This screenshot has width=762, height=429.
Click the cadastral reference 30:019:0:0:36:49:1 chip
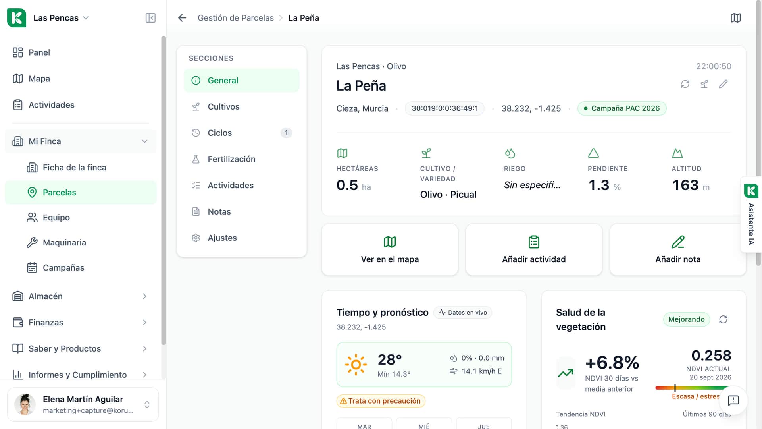[444, 108]
